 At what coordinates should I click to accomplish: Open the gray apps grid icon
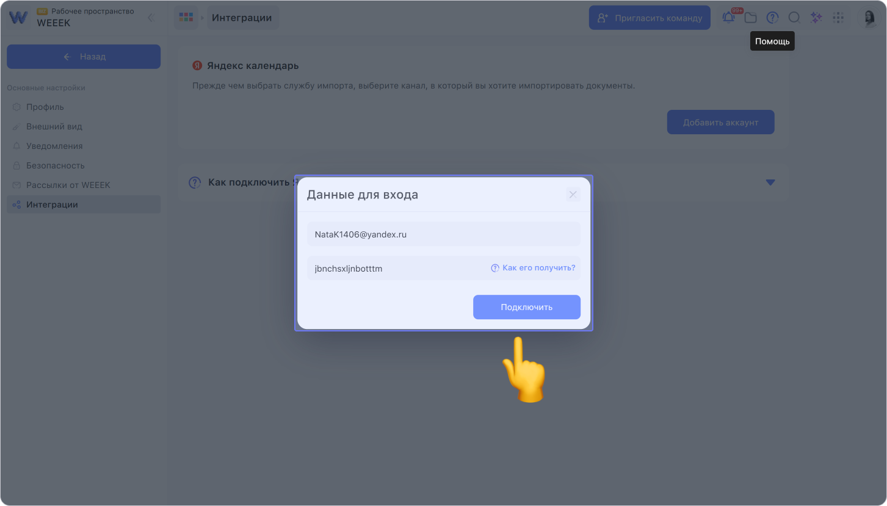pyautogui.click(x=838, y=18)
